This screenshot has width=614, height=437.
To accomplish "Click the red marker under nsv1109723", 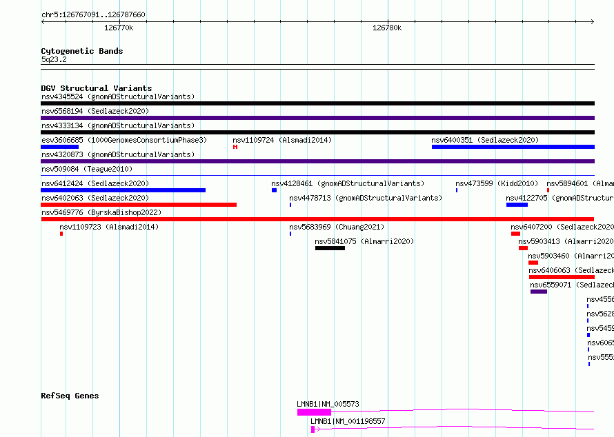I will click(x=61, y=234).
